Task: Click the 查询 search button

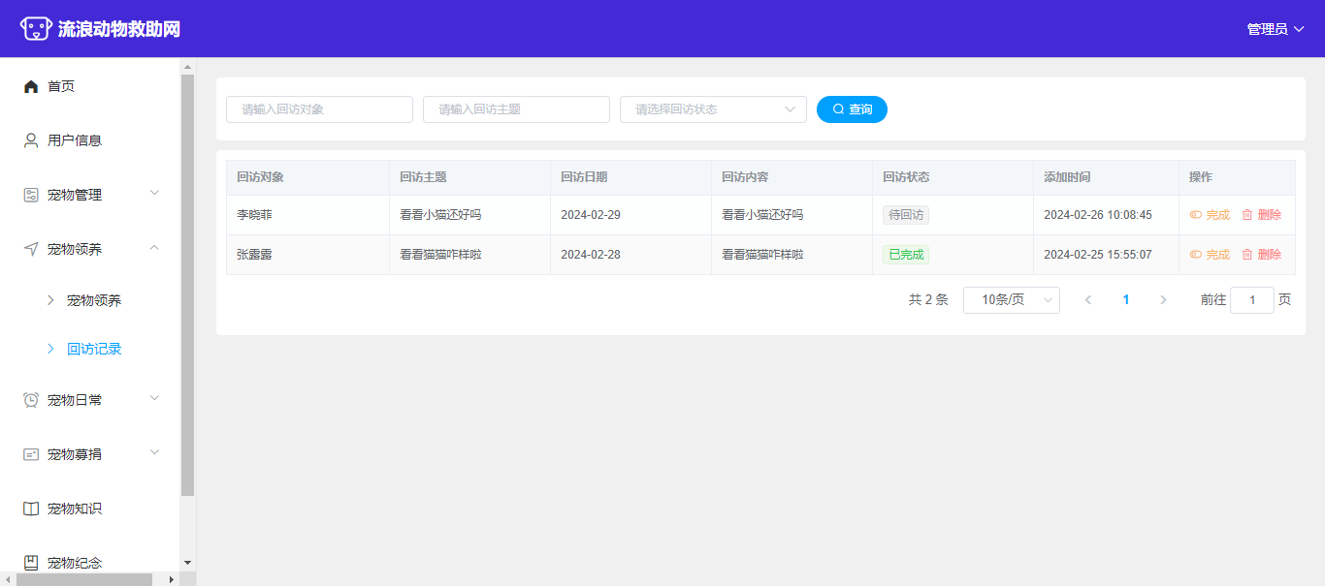Action: (852, 109)
